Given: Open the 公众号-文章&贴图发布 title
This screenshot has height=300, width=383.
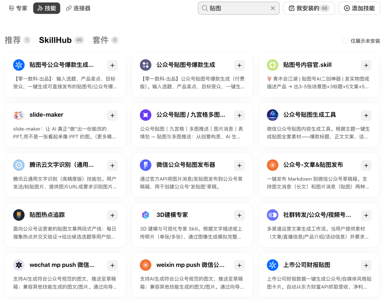Looking at the screenshot, I should (313, 165).
